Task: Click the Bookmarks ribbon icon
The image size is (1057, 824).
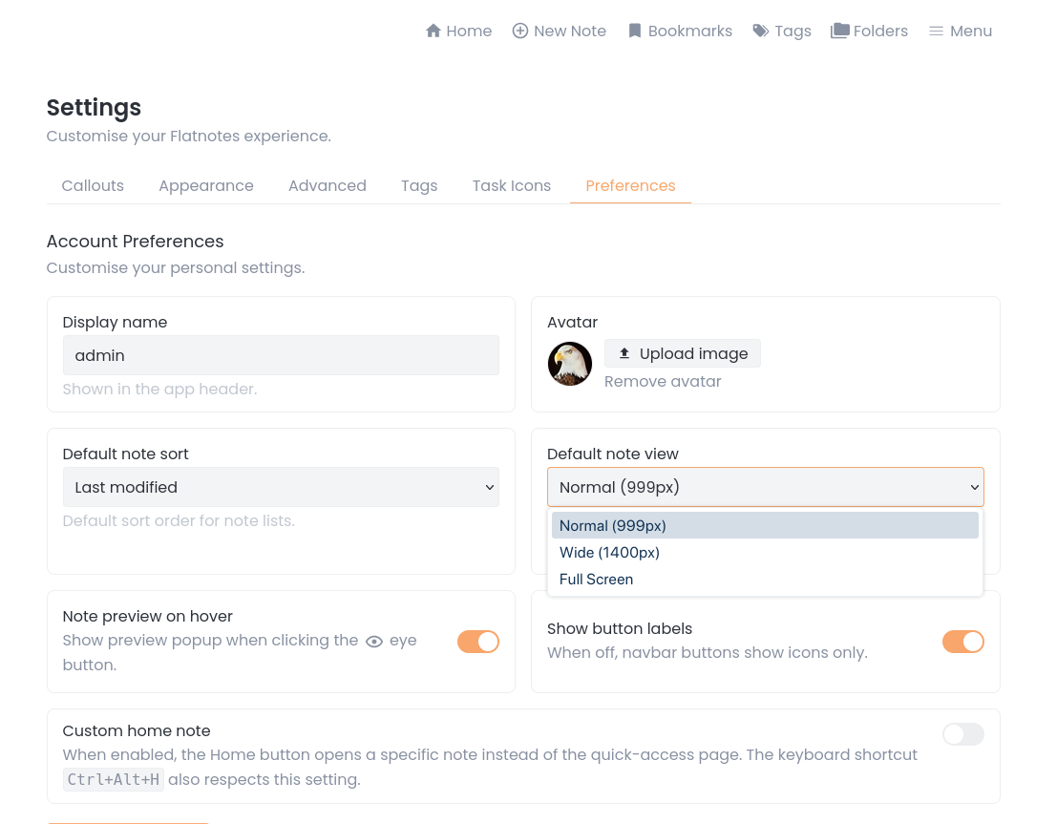Action: coord(634,31)
